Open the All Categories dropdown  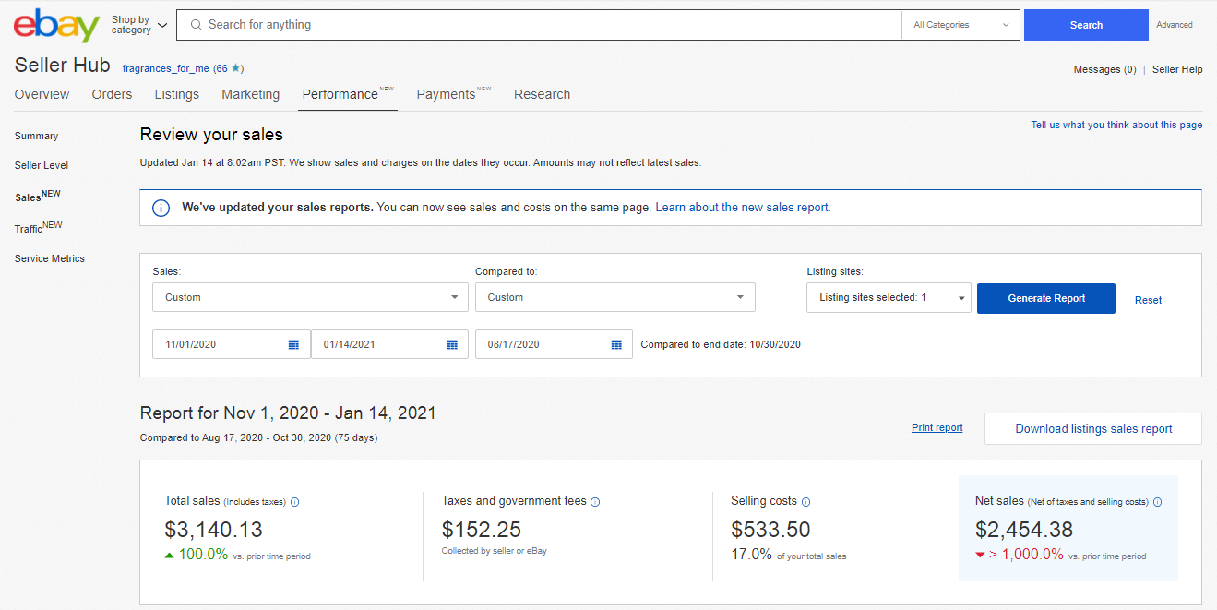click(960, 25)
